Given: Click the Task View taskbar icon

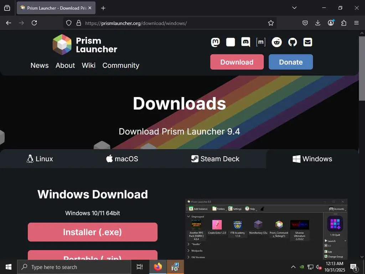Looking at the screenshot, I should click(139, 267).
